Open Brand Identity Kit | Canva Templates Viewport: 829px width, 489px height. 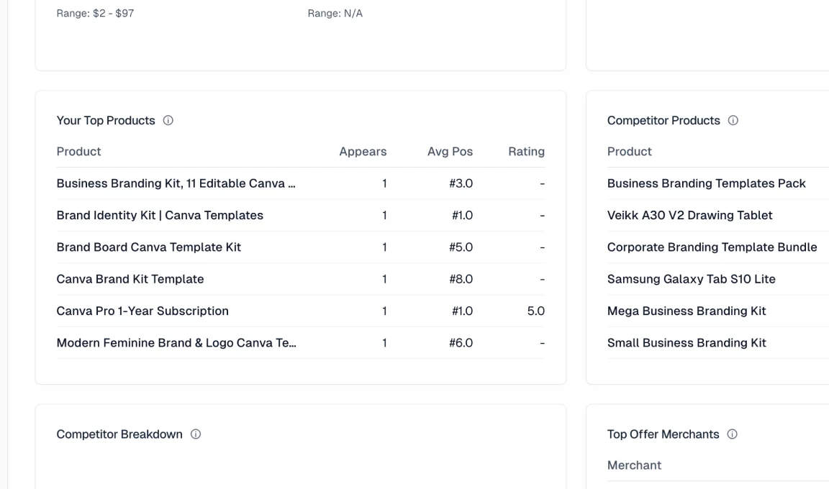click(x=159, y=215)
